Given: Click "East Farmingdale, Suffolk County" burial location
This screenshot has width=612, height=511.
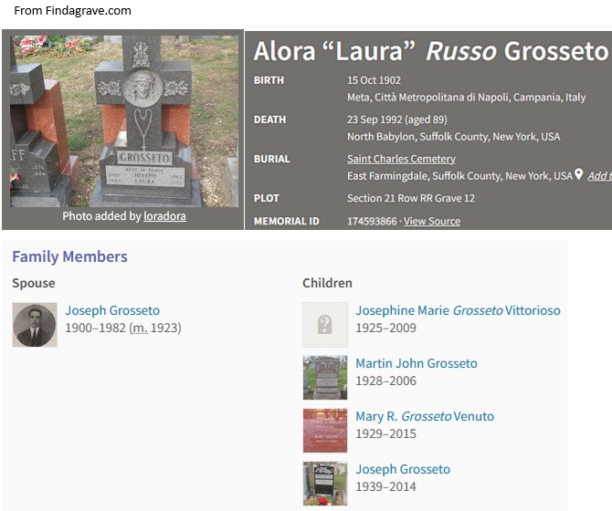Looking at the screenshot, I should point(459,176).
